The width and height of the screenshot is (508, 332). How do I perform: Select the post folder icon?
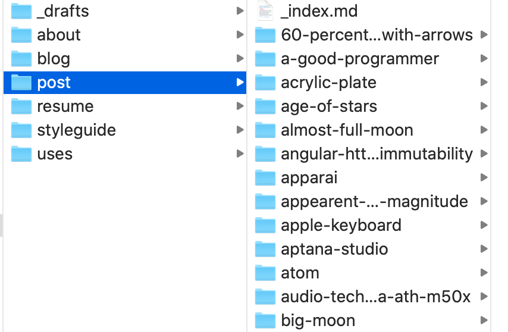(x=21, y=82)
